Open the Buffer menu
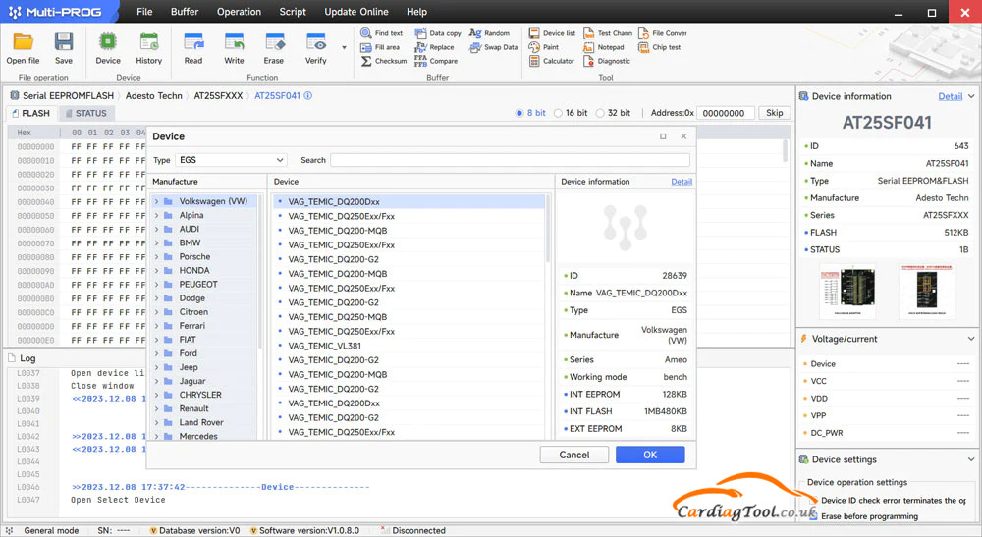 click(185, 11)
